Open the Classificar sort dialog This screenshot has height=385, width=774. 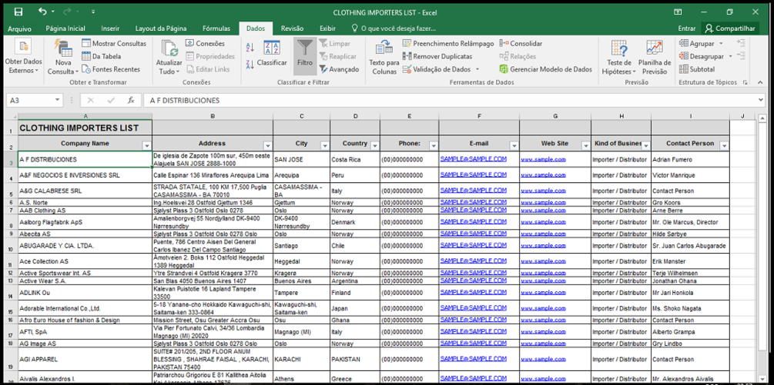[272, 54]
